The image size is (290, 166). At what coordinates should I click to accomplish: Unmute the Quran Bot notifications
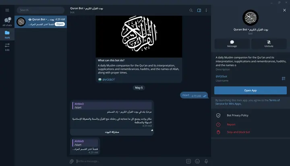[269, 44]
